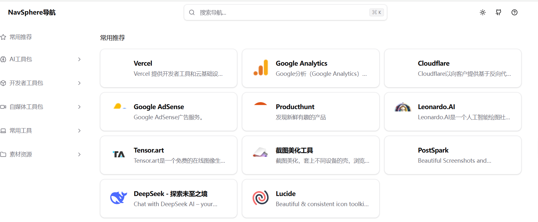Expand the 开发者工具包 chevron

79,83
